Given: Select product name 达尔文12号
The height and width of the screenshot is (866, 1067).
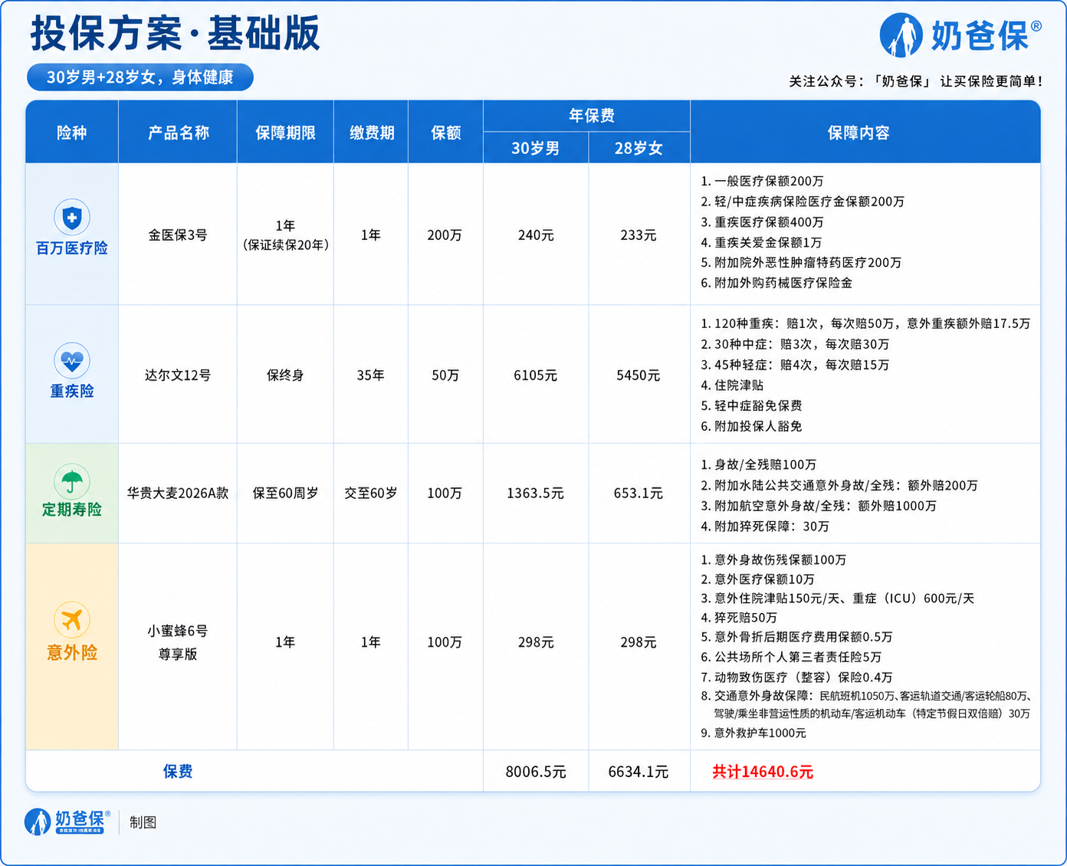Looking at the screenshot, I should coord(178,376).
